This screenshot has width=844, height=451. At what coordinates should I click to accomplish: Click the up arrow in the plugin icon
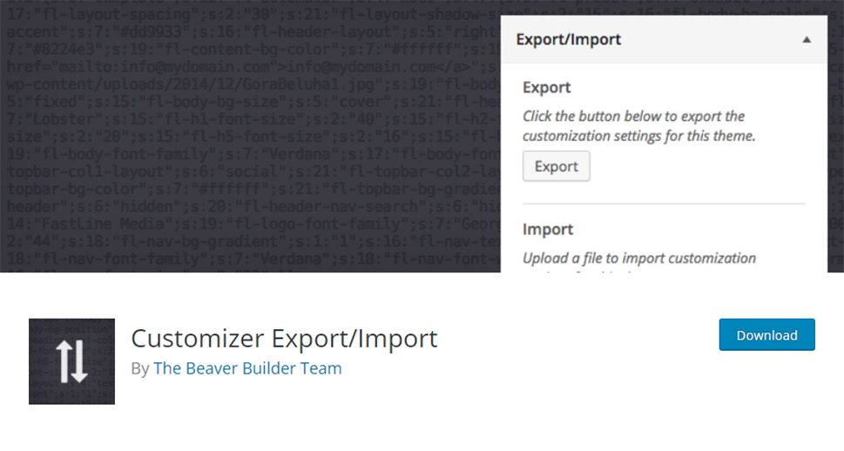click(63, 361)
